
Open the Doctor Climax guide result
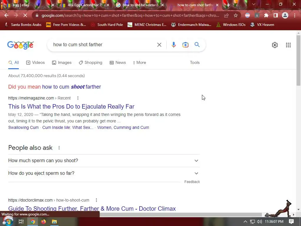click(x=92, y=209)
